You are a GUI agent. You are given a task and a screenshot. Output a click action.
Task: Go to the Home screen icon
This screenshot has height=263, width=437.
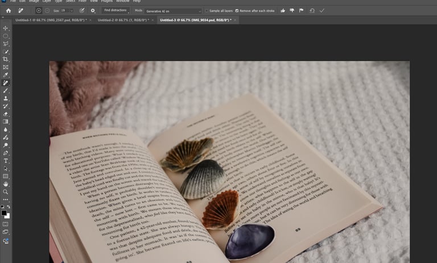9,11
